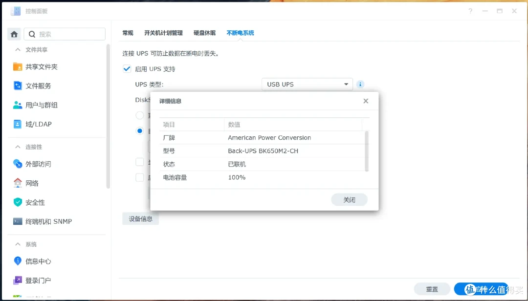Image resolution: width=528 pixels, height=301 pixels.
Task: Open Domain/LDAP (域/LDAP) settings
Action: click(33, 124)
